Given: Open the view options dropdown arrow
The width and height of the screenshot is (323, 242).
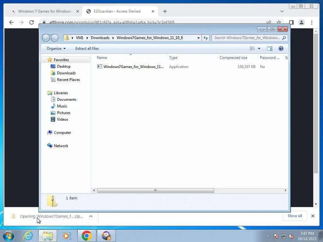Looking at the screenshot, I should [x=259, y=49].
